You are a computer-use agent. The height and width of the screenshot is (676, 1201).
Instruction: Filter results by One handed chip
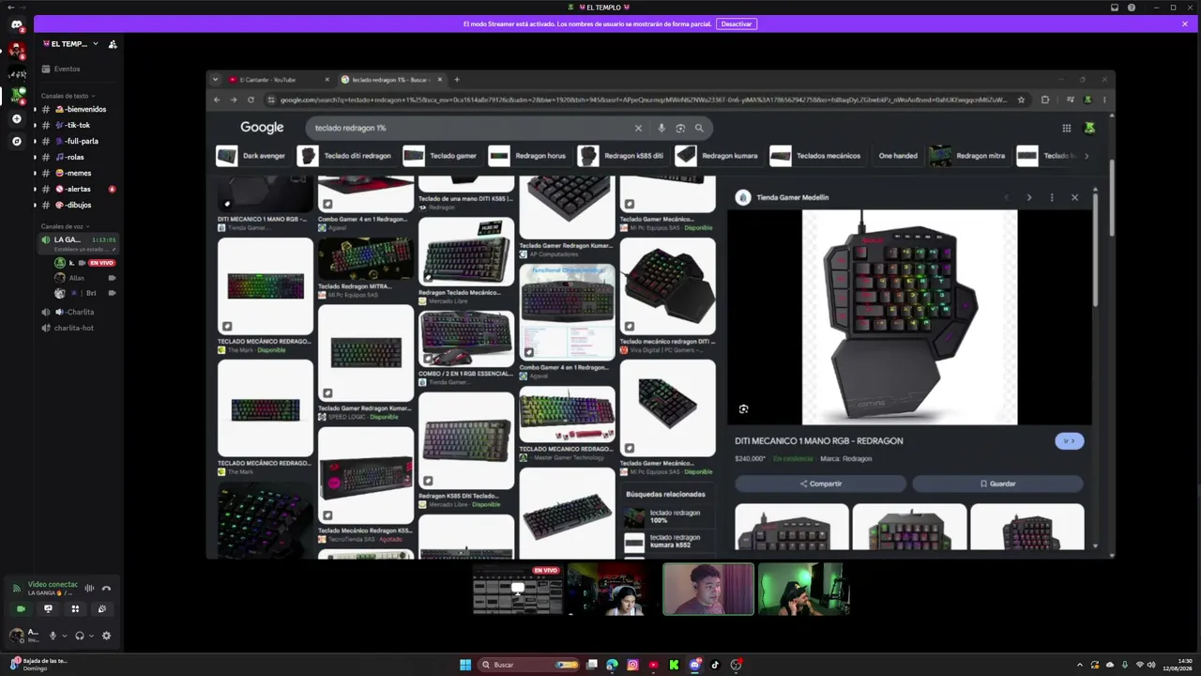click(898, 156)
